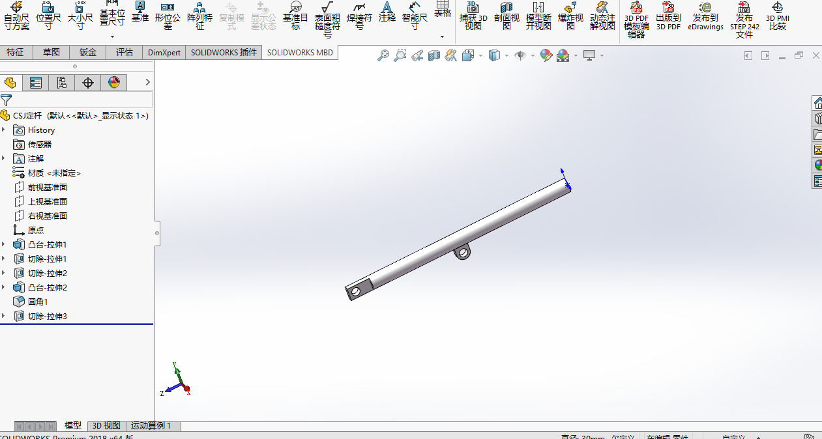Click the Previous View icon
This screenshot has height=439, width=822.
point(417,56)
